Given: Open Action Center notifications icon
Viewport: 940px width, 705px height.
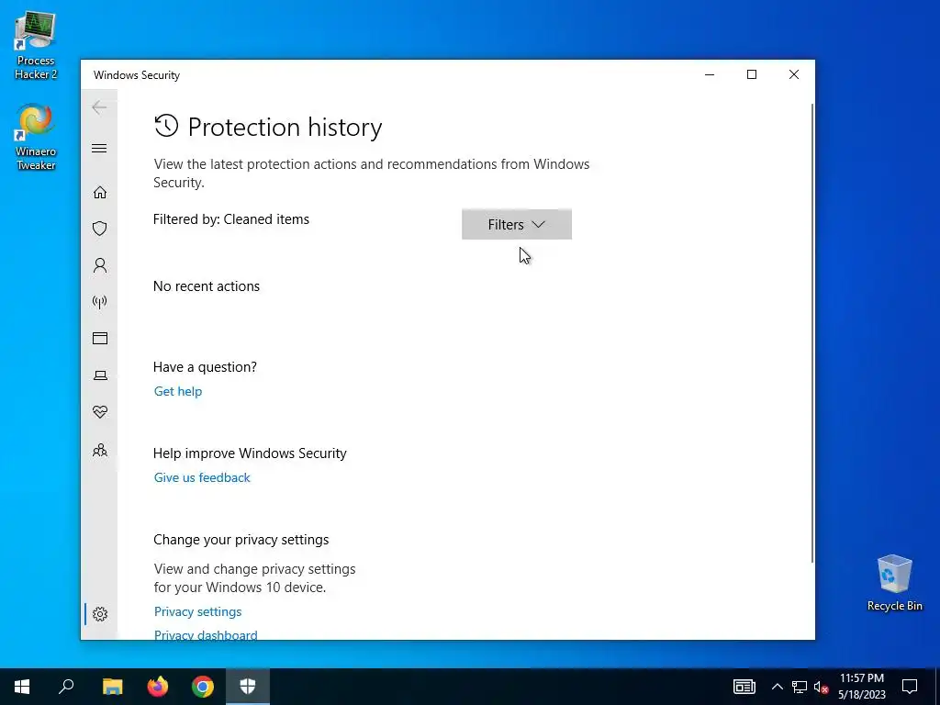Looking at the screenshot, I should pos(910,687).
